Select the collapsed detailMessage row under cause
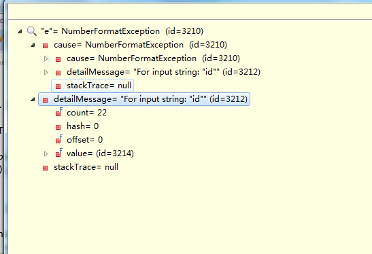The image size is (372, 254). point(163,72)
